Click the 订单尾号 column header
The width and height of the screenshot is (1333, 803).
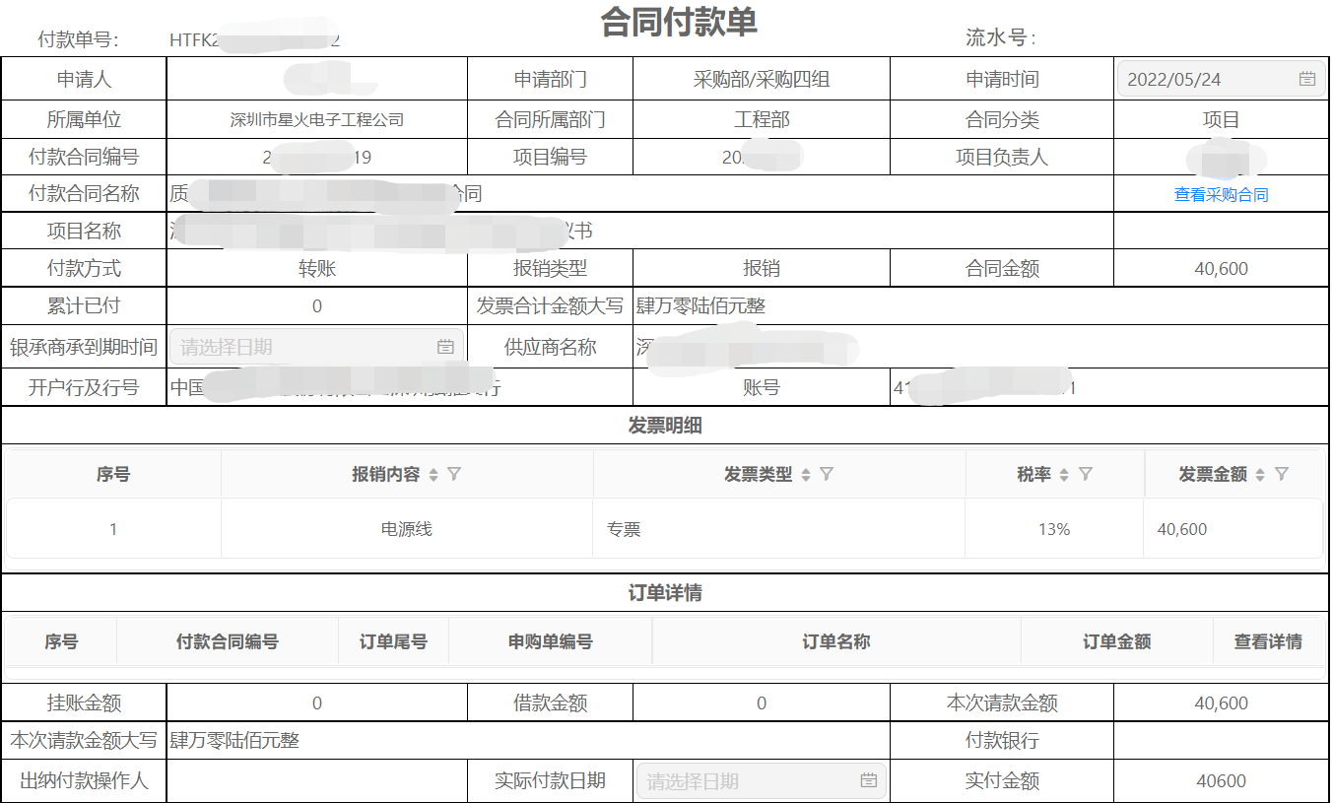[x=393, y=641]
